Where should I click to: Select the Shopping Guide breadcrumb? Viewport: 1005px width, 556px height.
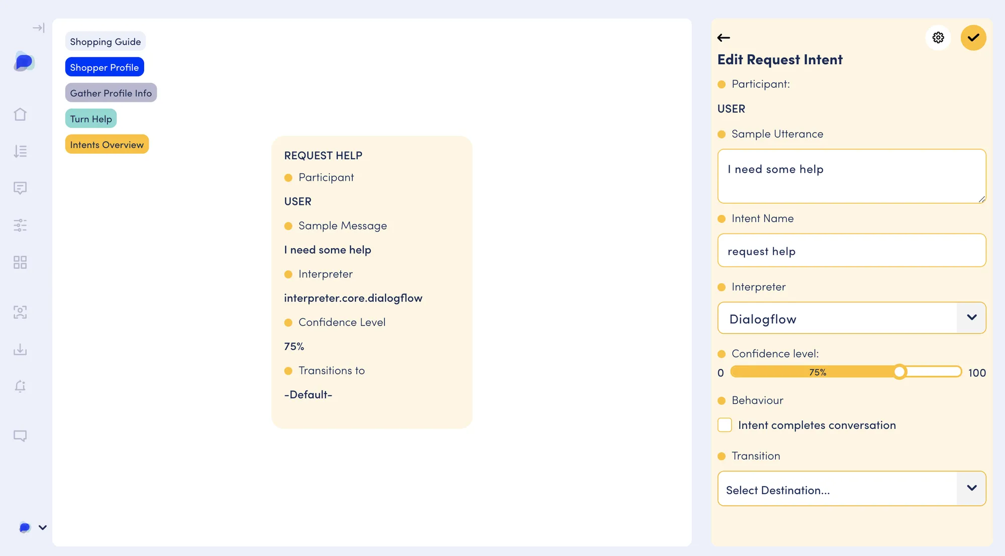pyautogui.click(x=106, y=42)
